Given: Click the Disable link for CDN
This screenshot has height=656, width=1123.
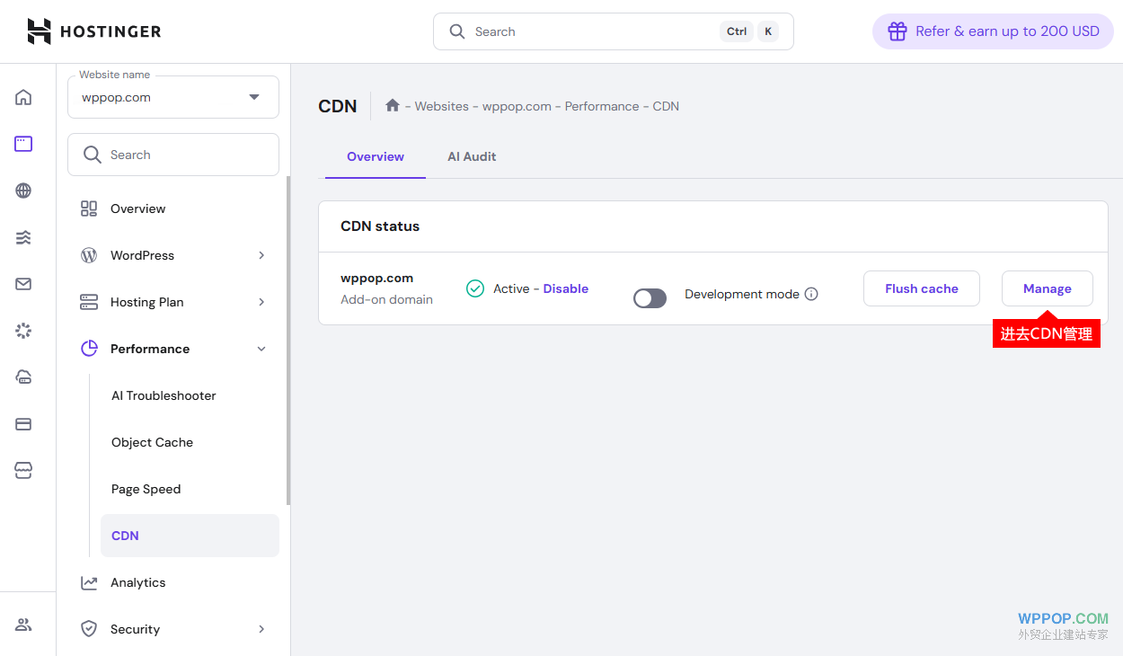Looking at the screenshot, I should [x=566, y=288].
